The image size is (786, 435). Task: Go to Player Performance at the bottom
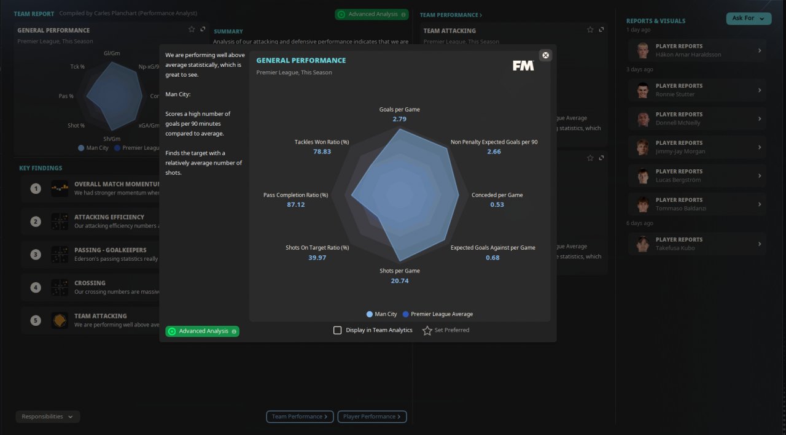pyautogui.click(x=372, y=417)
